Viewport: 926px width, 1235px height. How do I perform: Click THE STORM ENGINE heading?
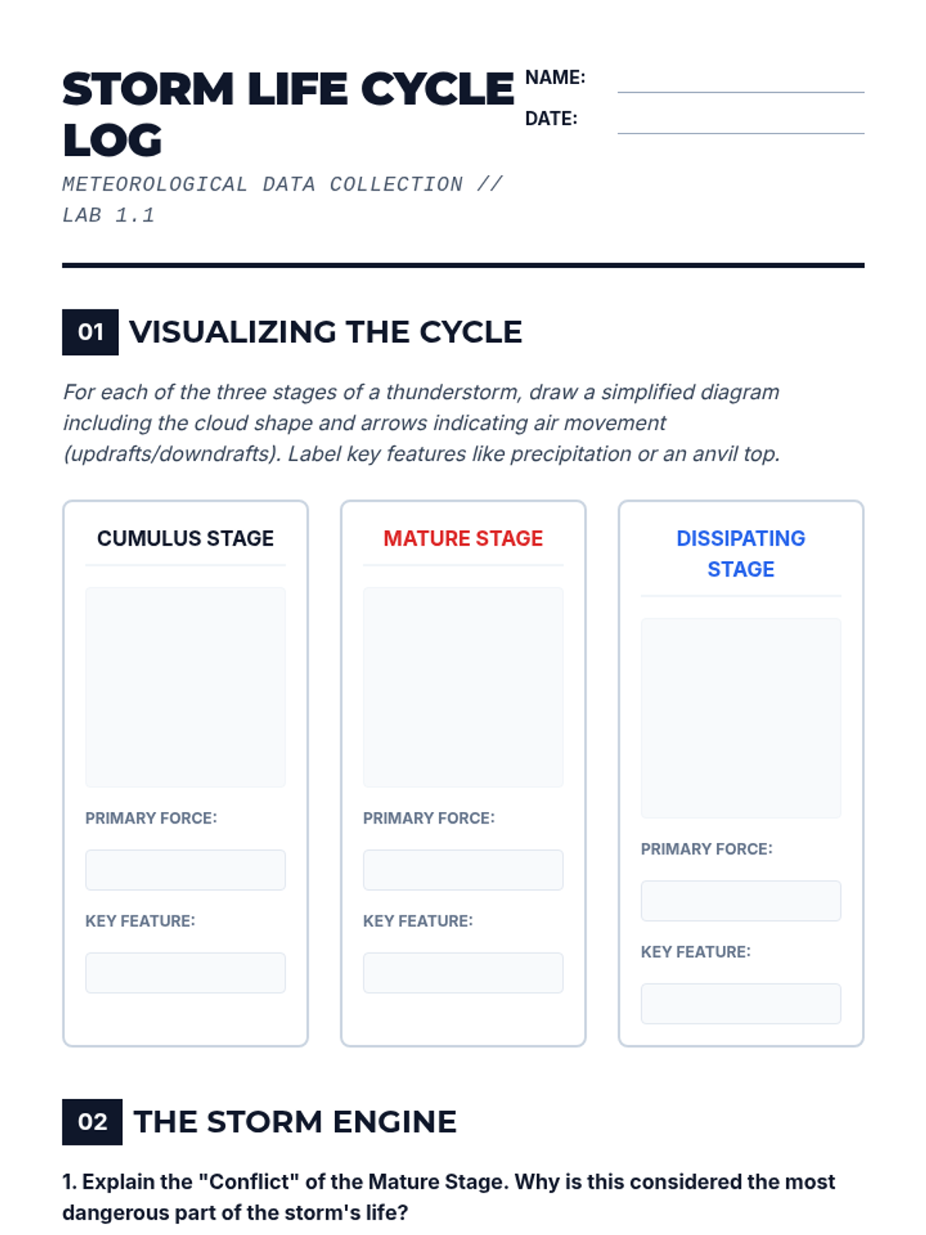[295, 1122]
